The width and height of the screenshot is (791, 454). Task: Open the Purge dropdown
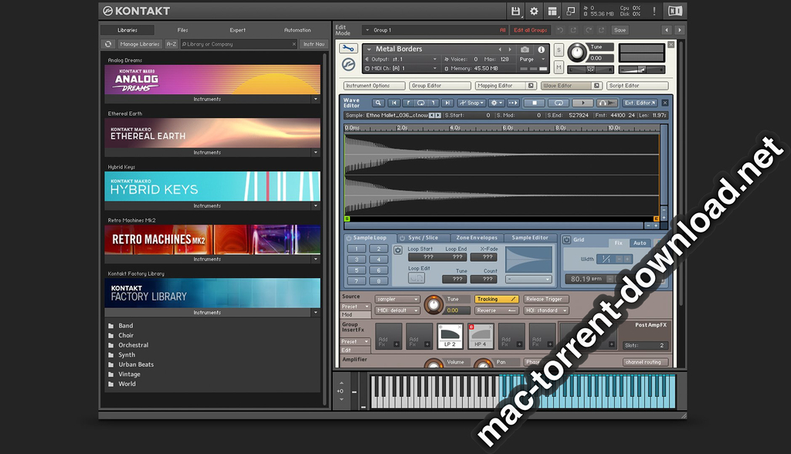(x=532, y=59)
